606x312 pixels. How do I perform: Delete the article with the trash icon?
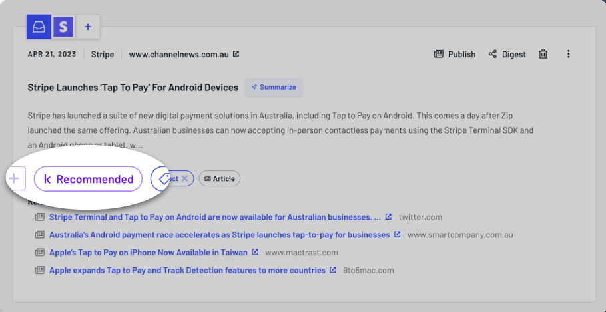coord(543,54)
